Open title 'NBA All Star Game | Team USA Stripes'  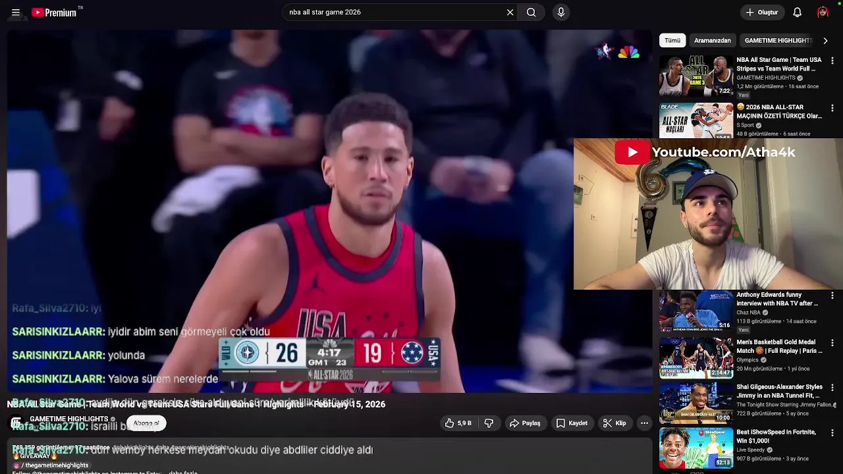[779, 64]
